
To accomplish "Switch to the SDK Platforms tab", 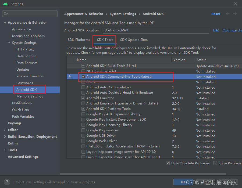I will pos(79,40).
